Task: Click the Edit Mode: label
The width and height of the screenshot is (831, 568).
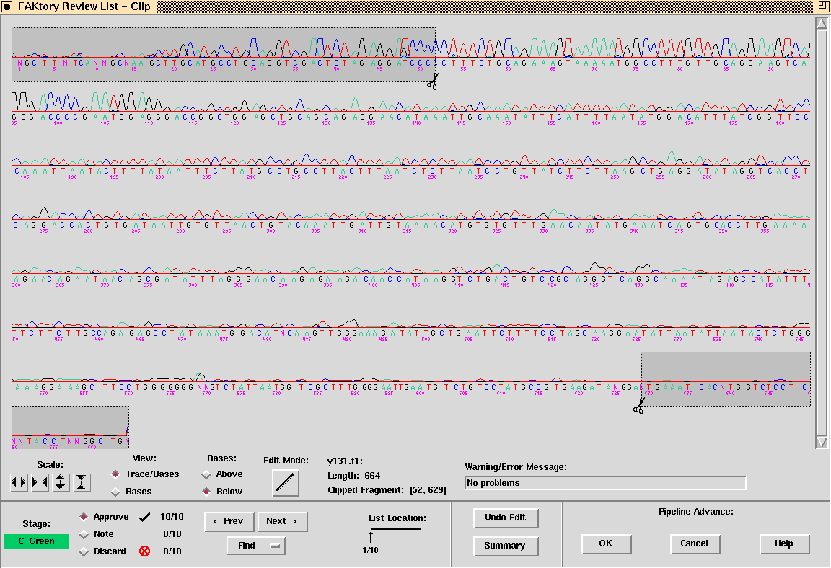Action: click(x=286, y=461)
